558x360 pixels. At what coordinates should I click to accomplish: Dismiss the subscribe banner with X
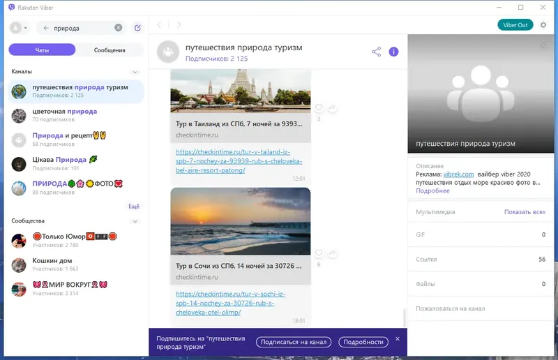pos(398,338)
